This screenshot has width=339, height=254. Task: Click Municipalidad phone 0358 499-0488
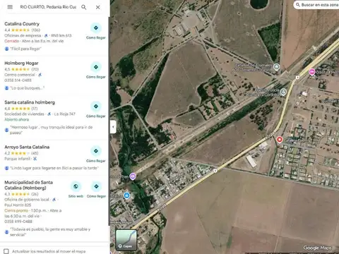tap(18, 222)
